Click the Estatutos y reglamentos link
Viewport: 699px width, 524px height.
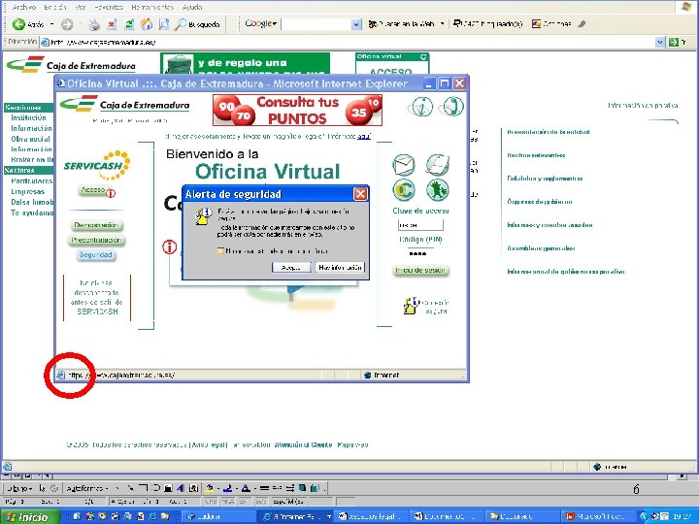click(545, 179)
